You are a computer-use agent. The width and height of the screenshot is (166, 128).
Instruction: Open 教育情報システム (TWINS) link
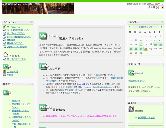(x=20, y=112)
